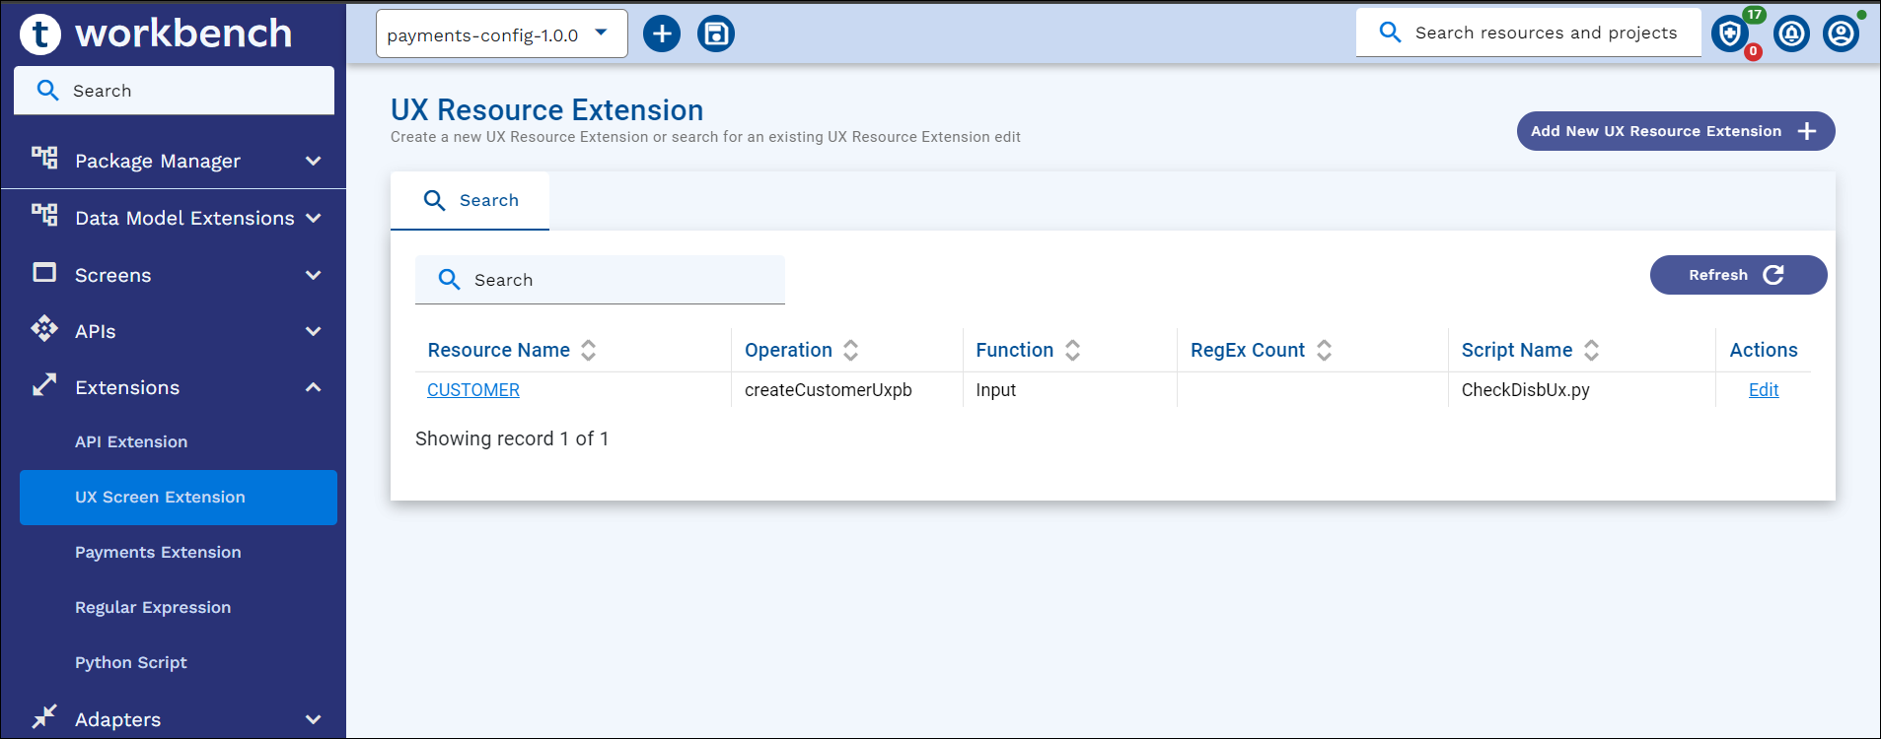The image size is (1881, 739).
Task: Sort table by Function arrows
Action: [x=1073, y=350]
